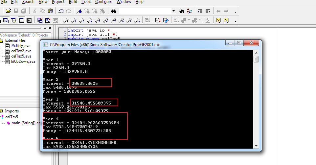The height and width of the screenshot is (165, 316).
Task: Click the "Workspace 'Default': 0 Projects" label
Action: tap(24, 35)
